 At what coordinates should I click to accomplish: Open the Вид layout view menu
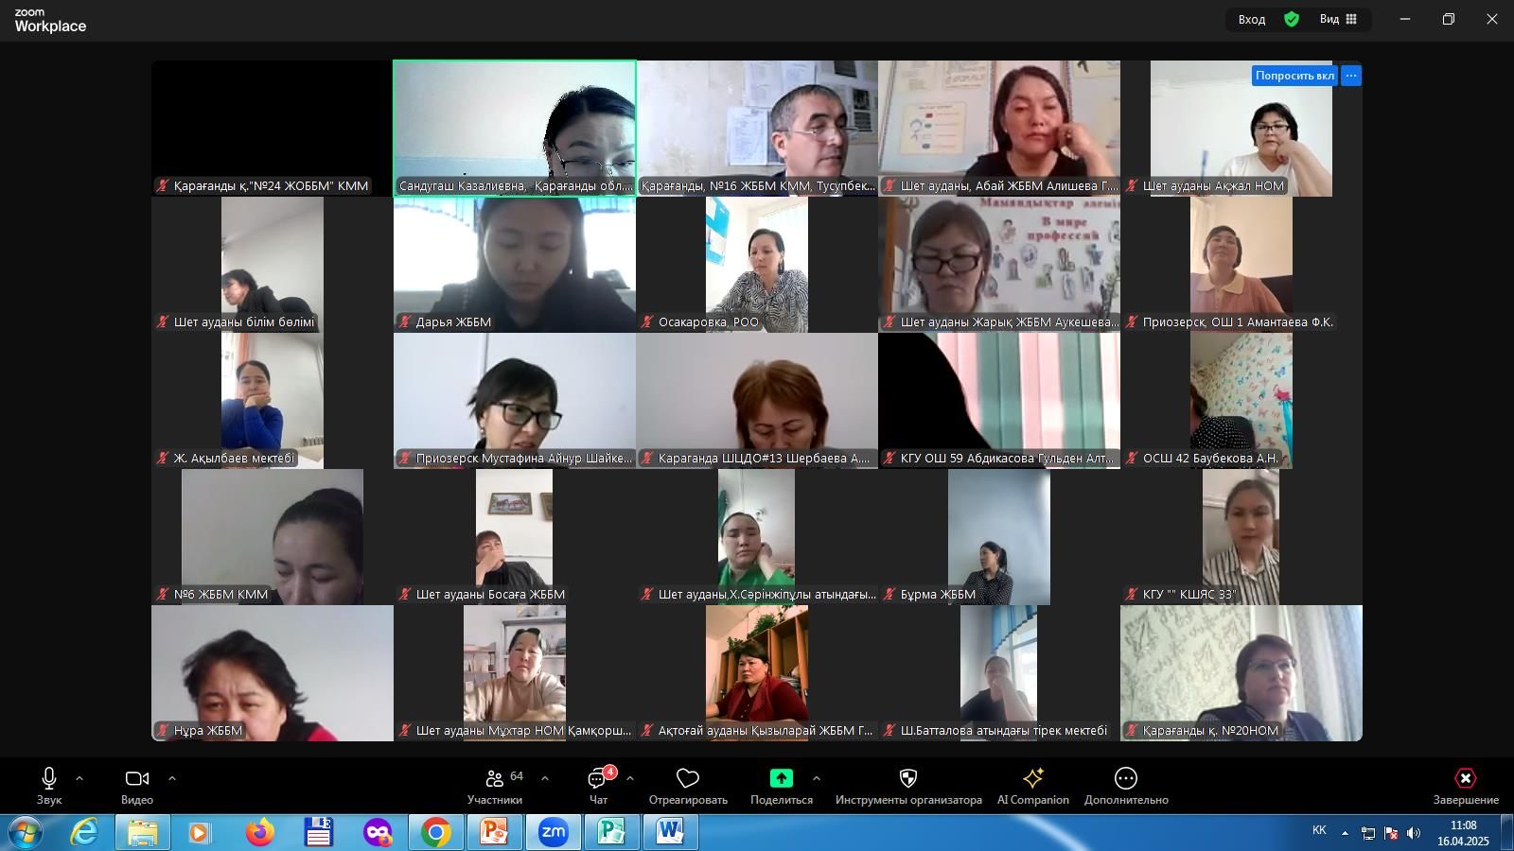pos(1338,19)
